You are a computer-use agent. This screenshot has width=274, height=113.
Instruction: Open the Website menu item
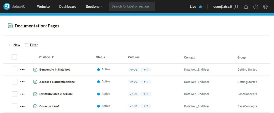[43, 7]
